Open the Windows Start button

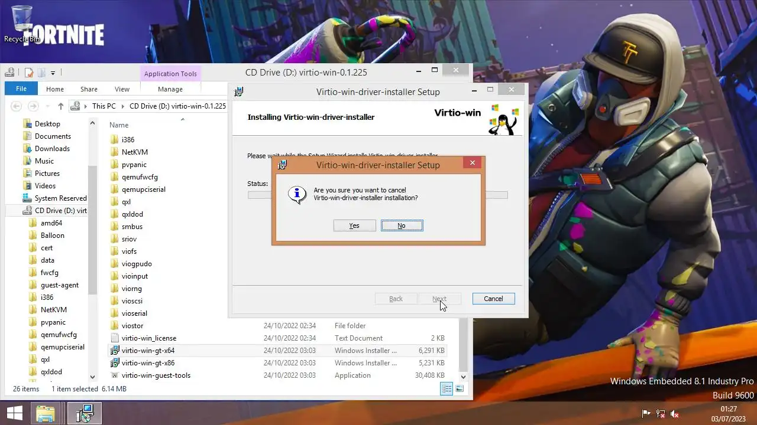(15, 413)
